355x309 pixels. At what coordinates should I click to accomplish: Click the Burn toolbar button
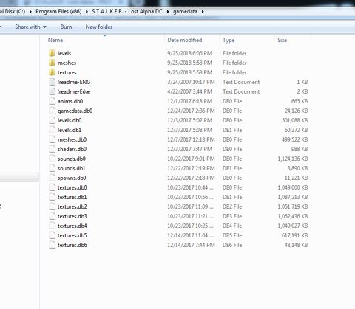point(66,27)
